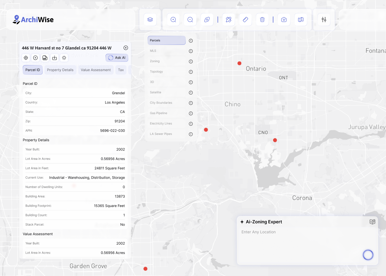The width and height of the screenshot is (386, 276).
Task: Click the download icon in parcel panel
Action: click(x=54, y=58)
